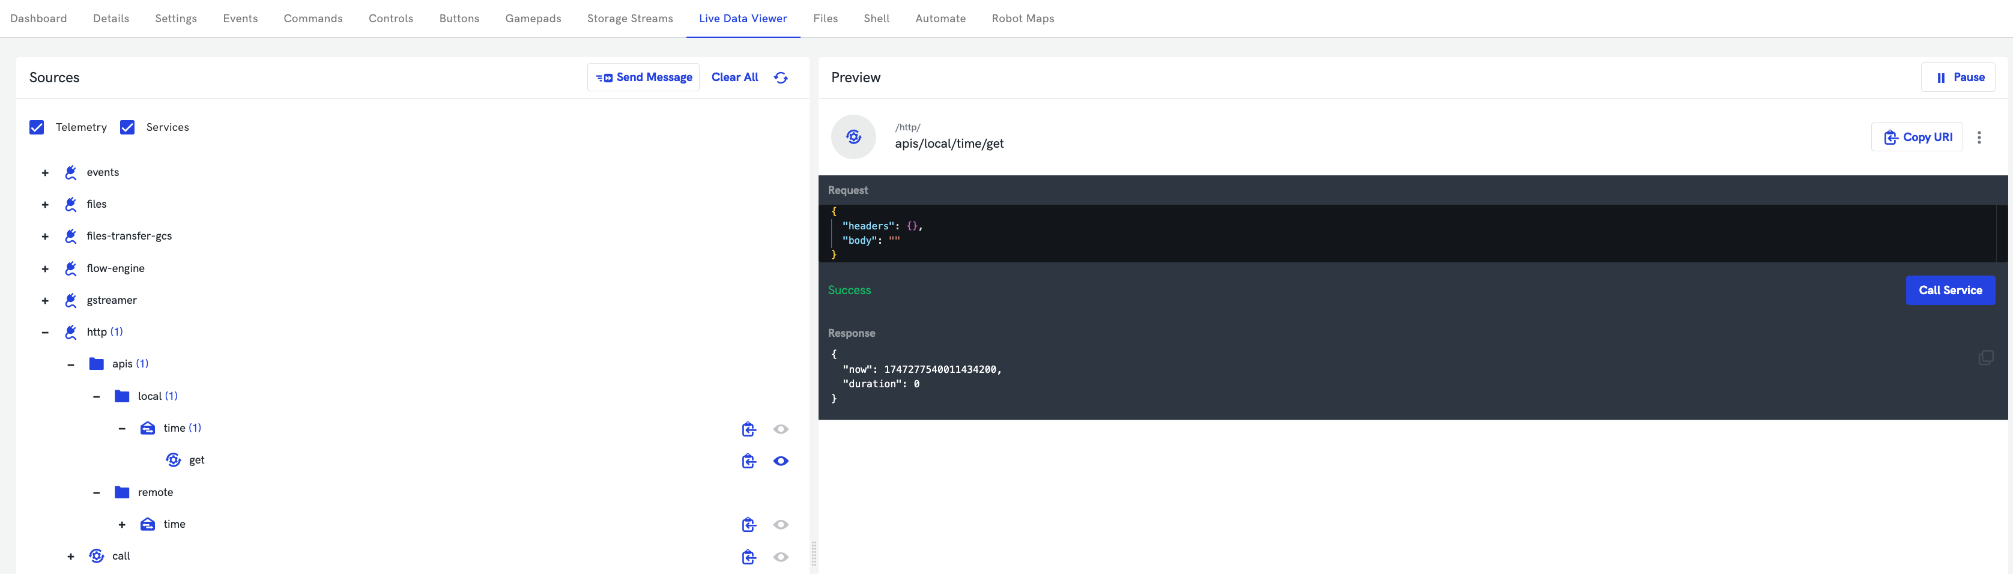The width and height of the screenshot is (2013, 574).
Task: Open the Robot Maps tab
Action: point(1023,18)
